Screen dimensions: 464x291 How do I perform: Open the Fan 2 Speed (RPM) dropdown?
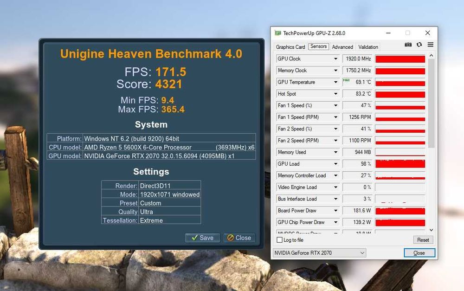(335, 141)
